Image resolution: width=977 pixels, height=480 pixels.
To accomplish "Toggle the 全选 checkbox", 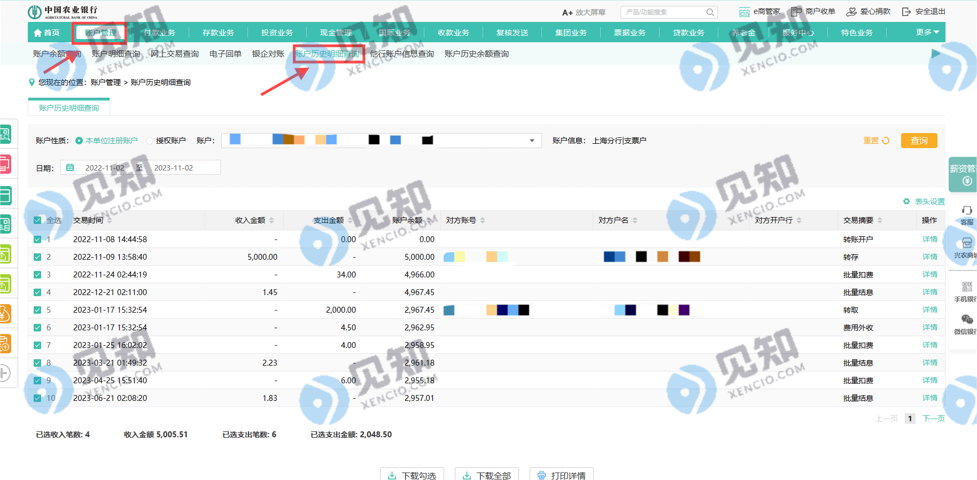I will pos(37,220).
